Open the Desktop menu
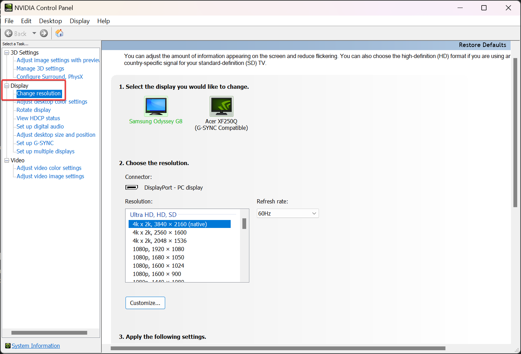The image size is (521, 354). coord(50,21)
